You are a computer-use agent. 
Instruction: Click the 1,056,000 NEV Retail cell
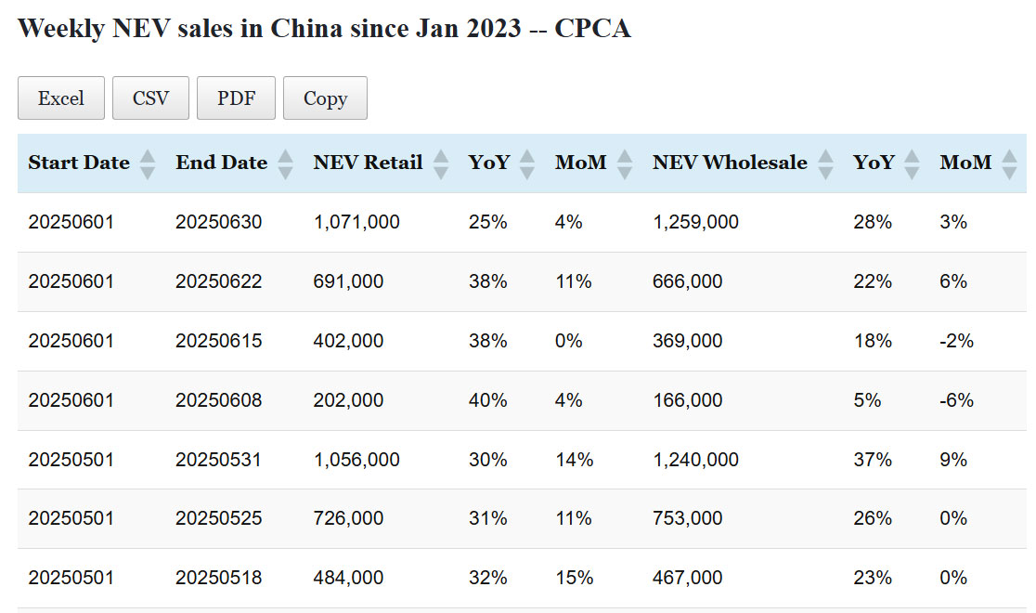[356, 460]
